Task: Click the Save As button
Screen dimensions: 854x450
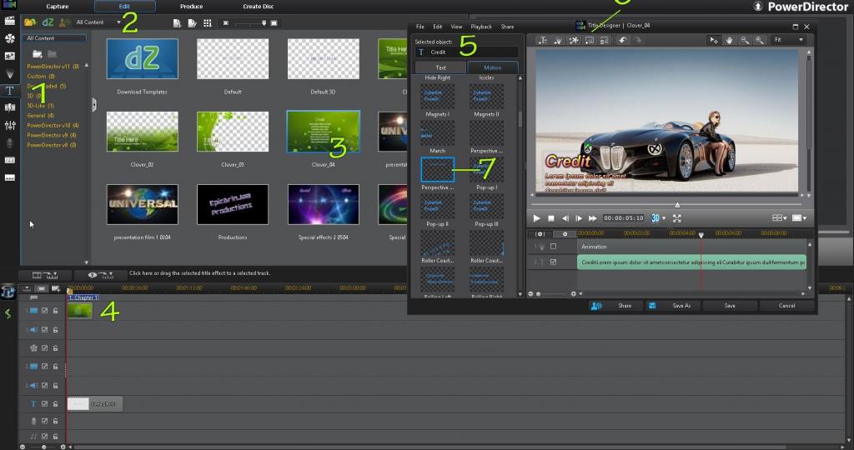Action: pos(681,306)
